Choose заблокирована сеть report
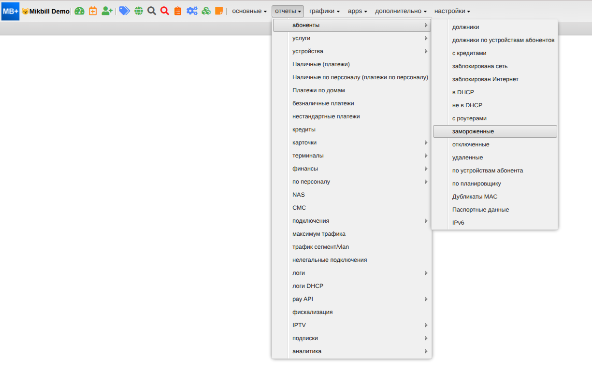The image size is (592, 386). tap(495, 66)
